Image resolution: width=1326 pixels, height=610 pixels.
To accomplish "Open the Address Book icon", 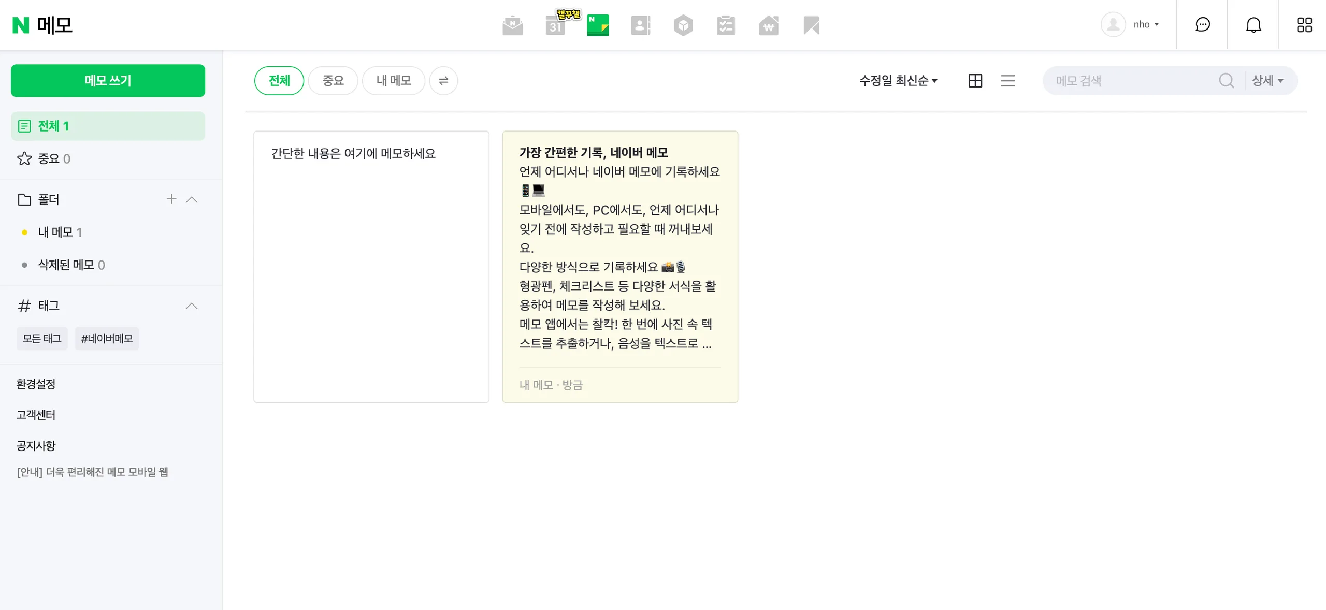I will coord(640,25).
